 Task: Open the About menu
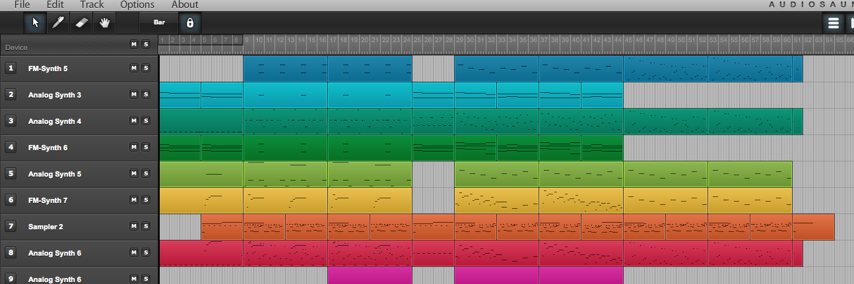(185, 5)
